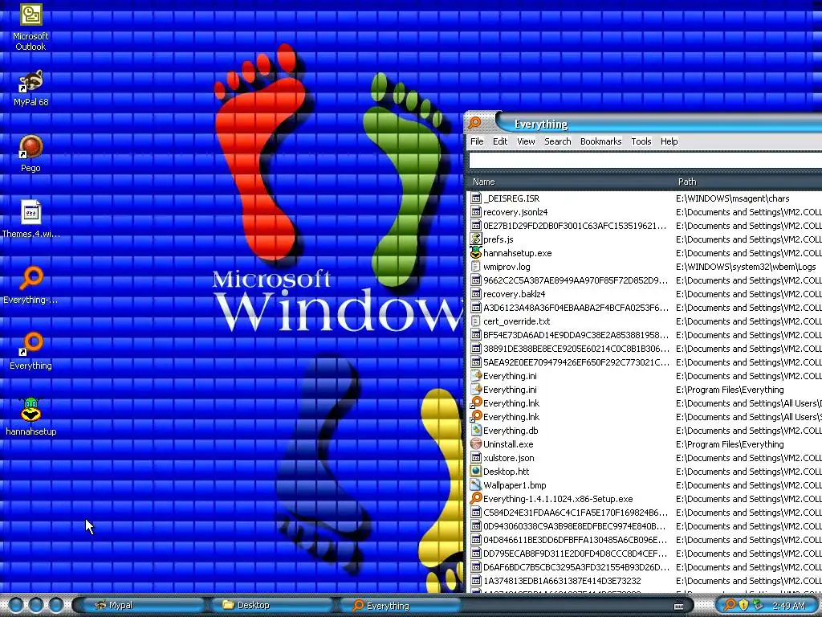Click the keyboard icon on the taskbar
This screenshot has height=617, width=822.
coord(679,606)
